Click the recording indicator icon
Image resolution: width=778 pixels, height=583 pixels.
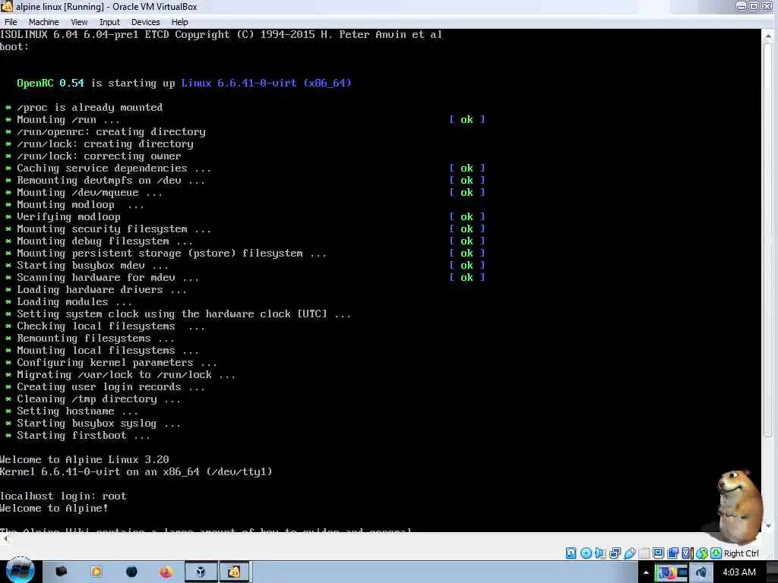(673, 553)
